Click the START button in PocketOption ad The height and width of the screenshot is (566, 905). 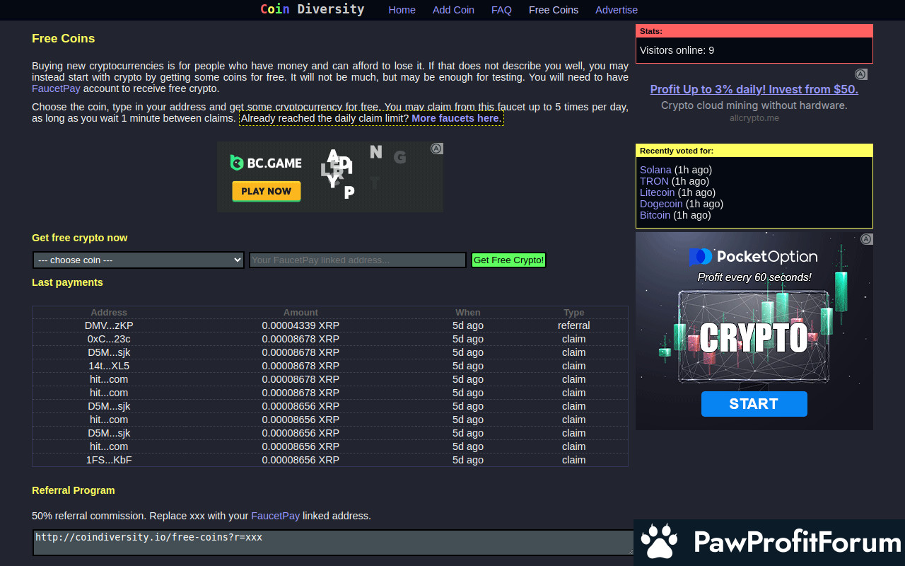tap(754, 404)
